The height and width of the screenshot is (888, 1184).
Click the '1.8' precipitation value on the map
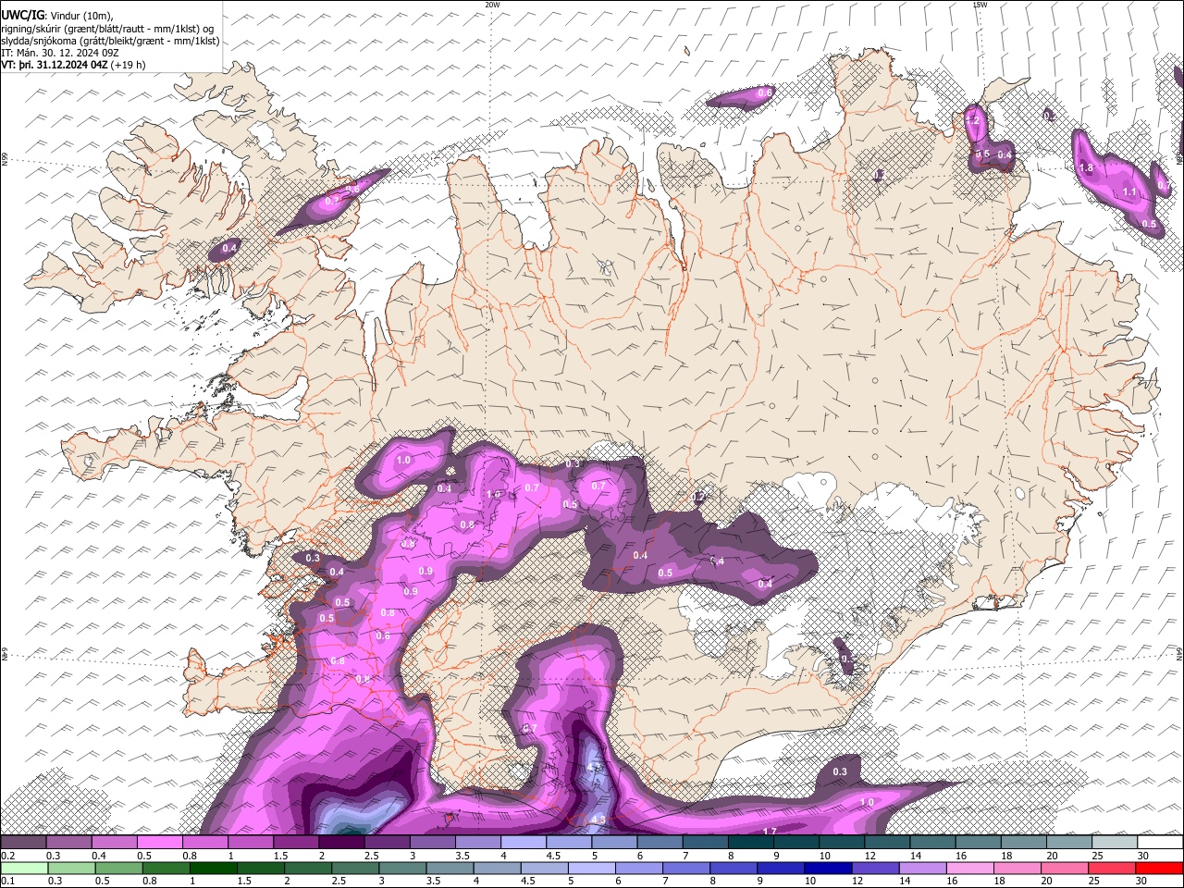1087,168
